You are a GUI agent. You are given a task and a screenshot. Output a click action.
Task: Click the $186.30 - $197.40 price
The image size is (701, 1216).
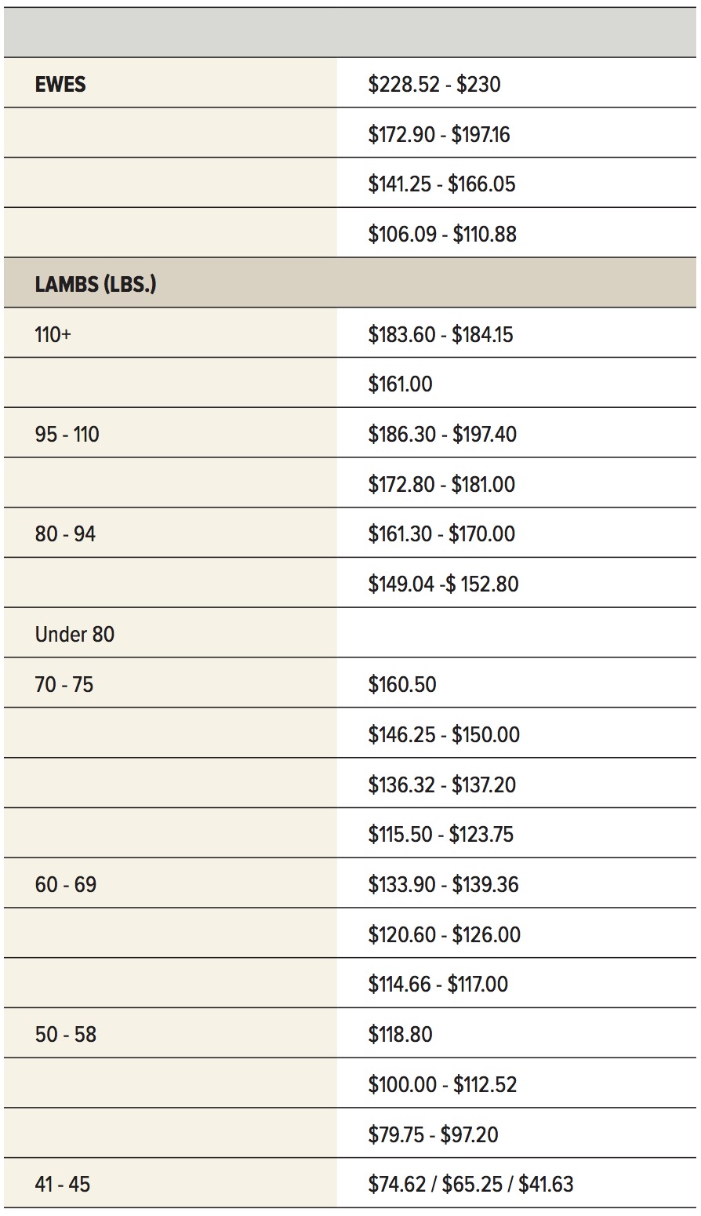[x=442, y=435]
